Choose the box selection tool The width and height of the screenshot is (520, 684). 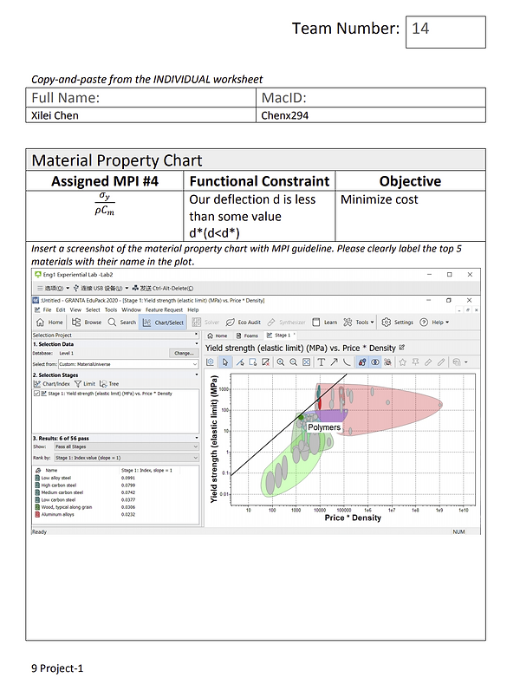pos(252,362)
